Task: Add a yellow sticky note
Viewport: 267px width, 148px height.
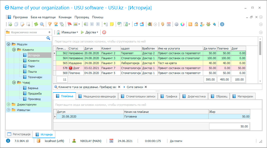Action: point(112,24)
